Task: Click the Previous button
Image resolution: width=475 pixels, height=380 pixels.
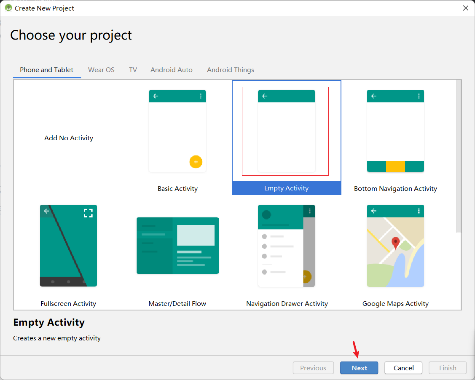Action: (313, 367)
